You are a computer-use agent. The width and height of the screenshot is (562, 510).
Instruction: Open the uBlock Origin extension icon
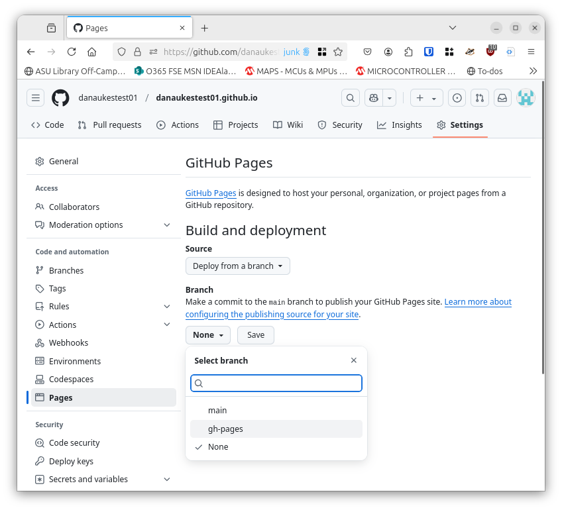click(490, 51)
